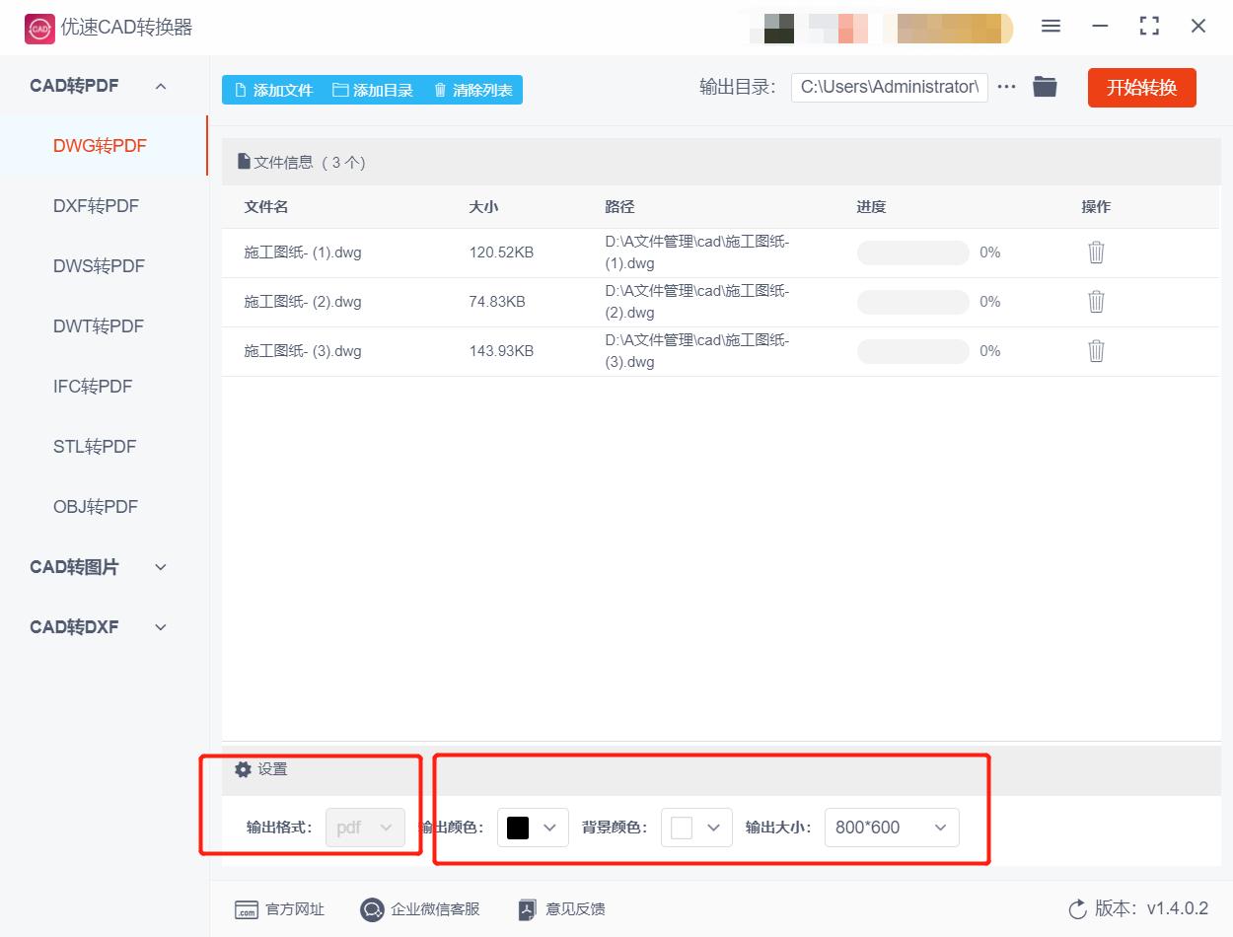Screen dimensions: 1233x937
Task: Click the 企业微信客服 WeChat support icon
Action: click(372, 908)
